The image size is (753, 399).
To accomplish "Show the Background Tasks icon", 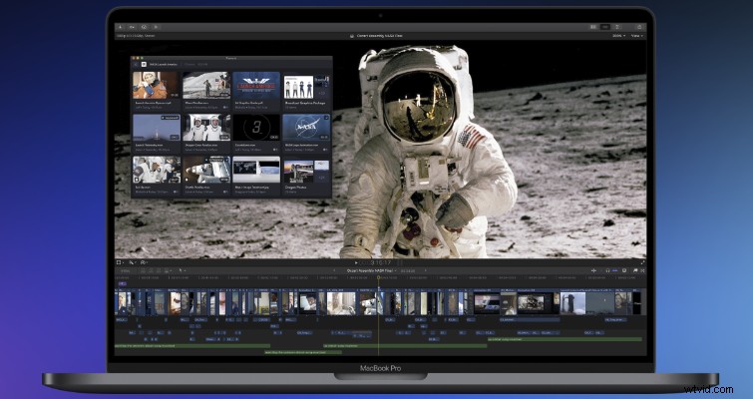I will (x=144, y=27).
